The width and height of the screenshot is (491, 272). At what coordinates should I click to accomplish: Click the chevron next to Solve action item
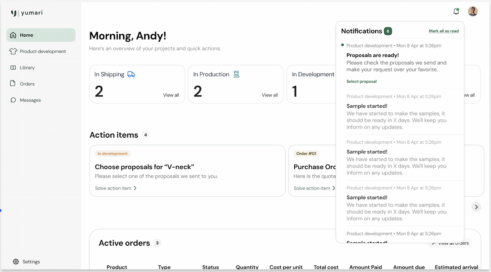pyautogui.click(x=135, y=188)
